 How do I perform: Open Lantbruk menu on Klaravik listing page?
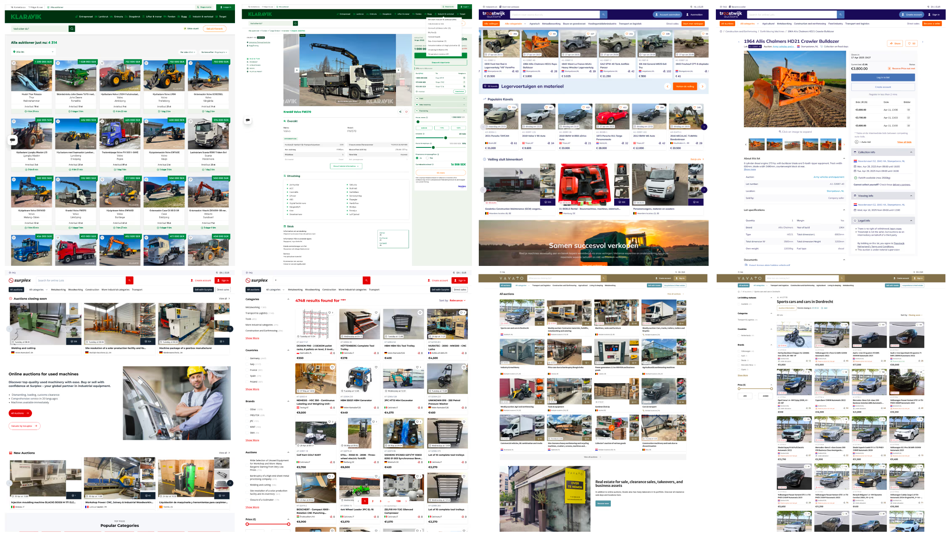pyautogui.click(x=102, y=16)
